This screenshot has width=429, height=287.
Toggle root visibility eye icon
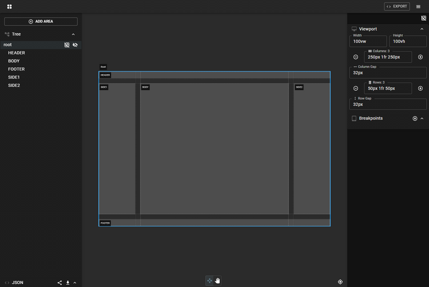tap(75, 45)
